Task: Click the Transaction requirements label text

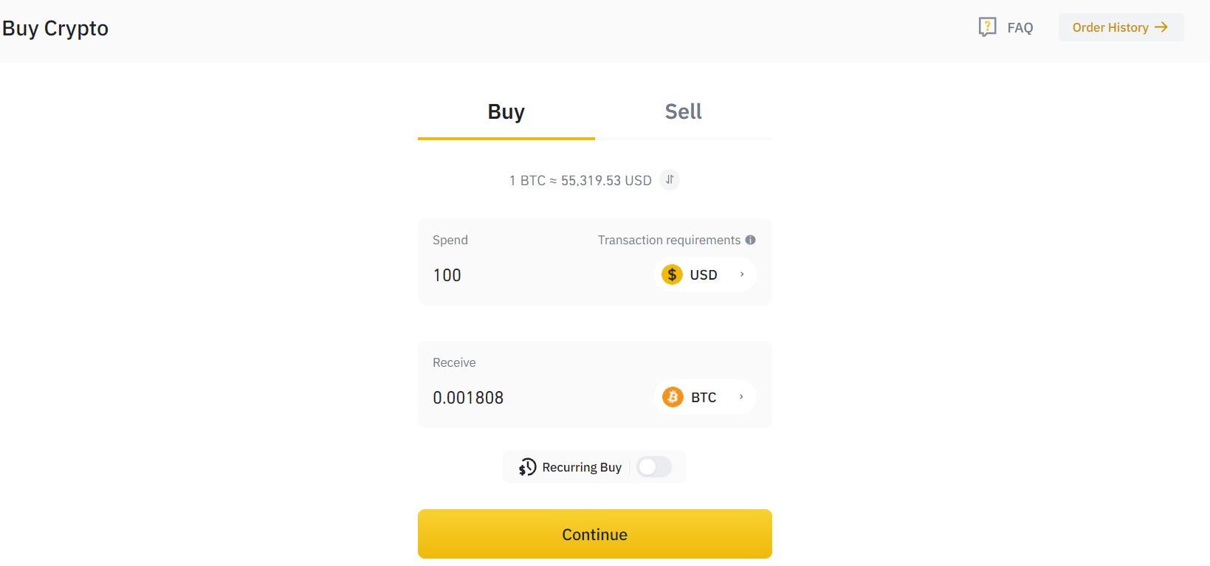Action: click(669, 240)
